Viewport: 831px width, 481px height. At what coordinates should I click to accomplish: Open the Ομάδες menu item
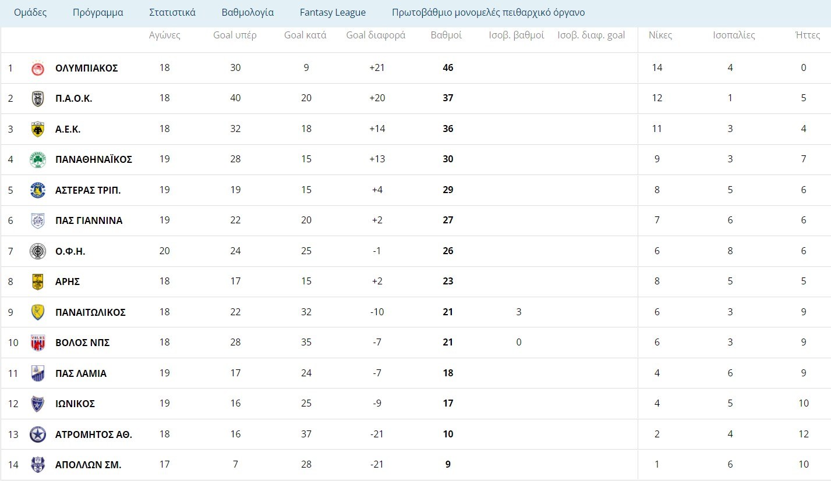pos(30,12)
